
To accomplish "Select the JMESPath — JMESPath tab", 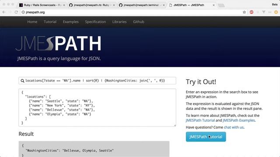I will [192, 5].
